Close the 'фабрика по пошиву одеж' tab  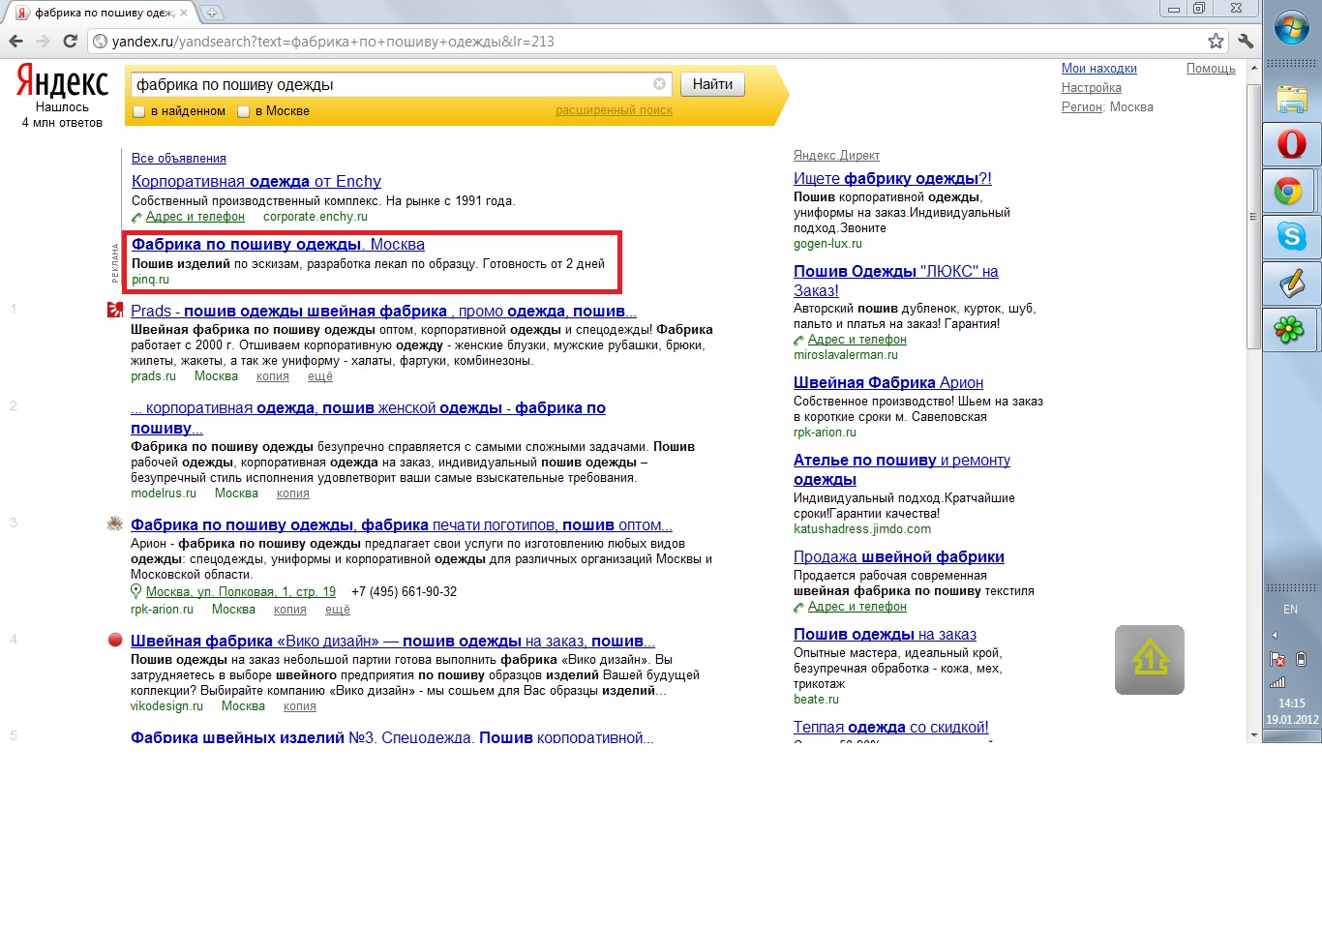coord(184,13)
